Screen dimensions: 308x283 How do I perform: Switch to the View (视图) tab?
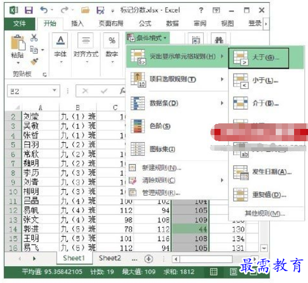[227, 23]
